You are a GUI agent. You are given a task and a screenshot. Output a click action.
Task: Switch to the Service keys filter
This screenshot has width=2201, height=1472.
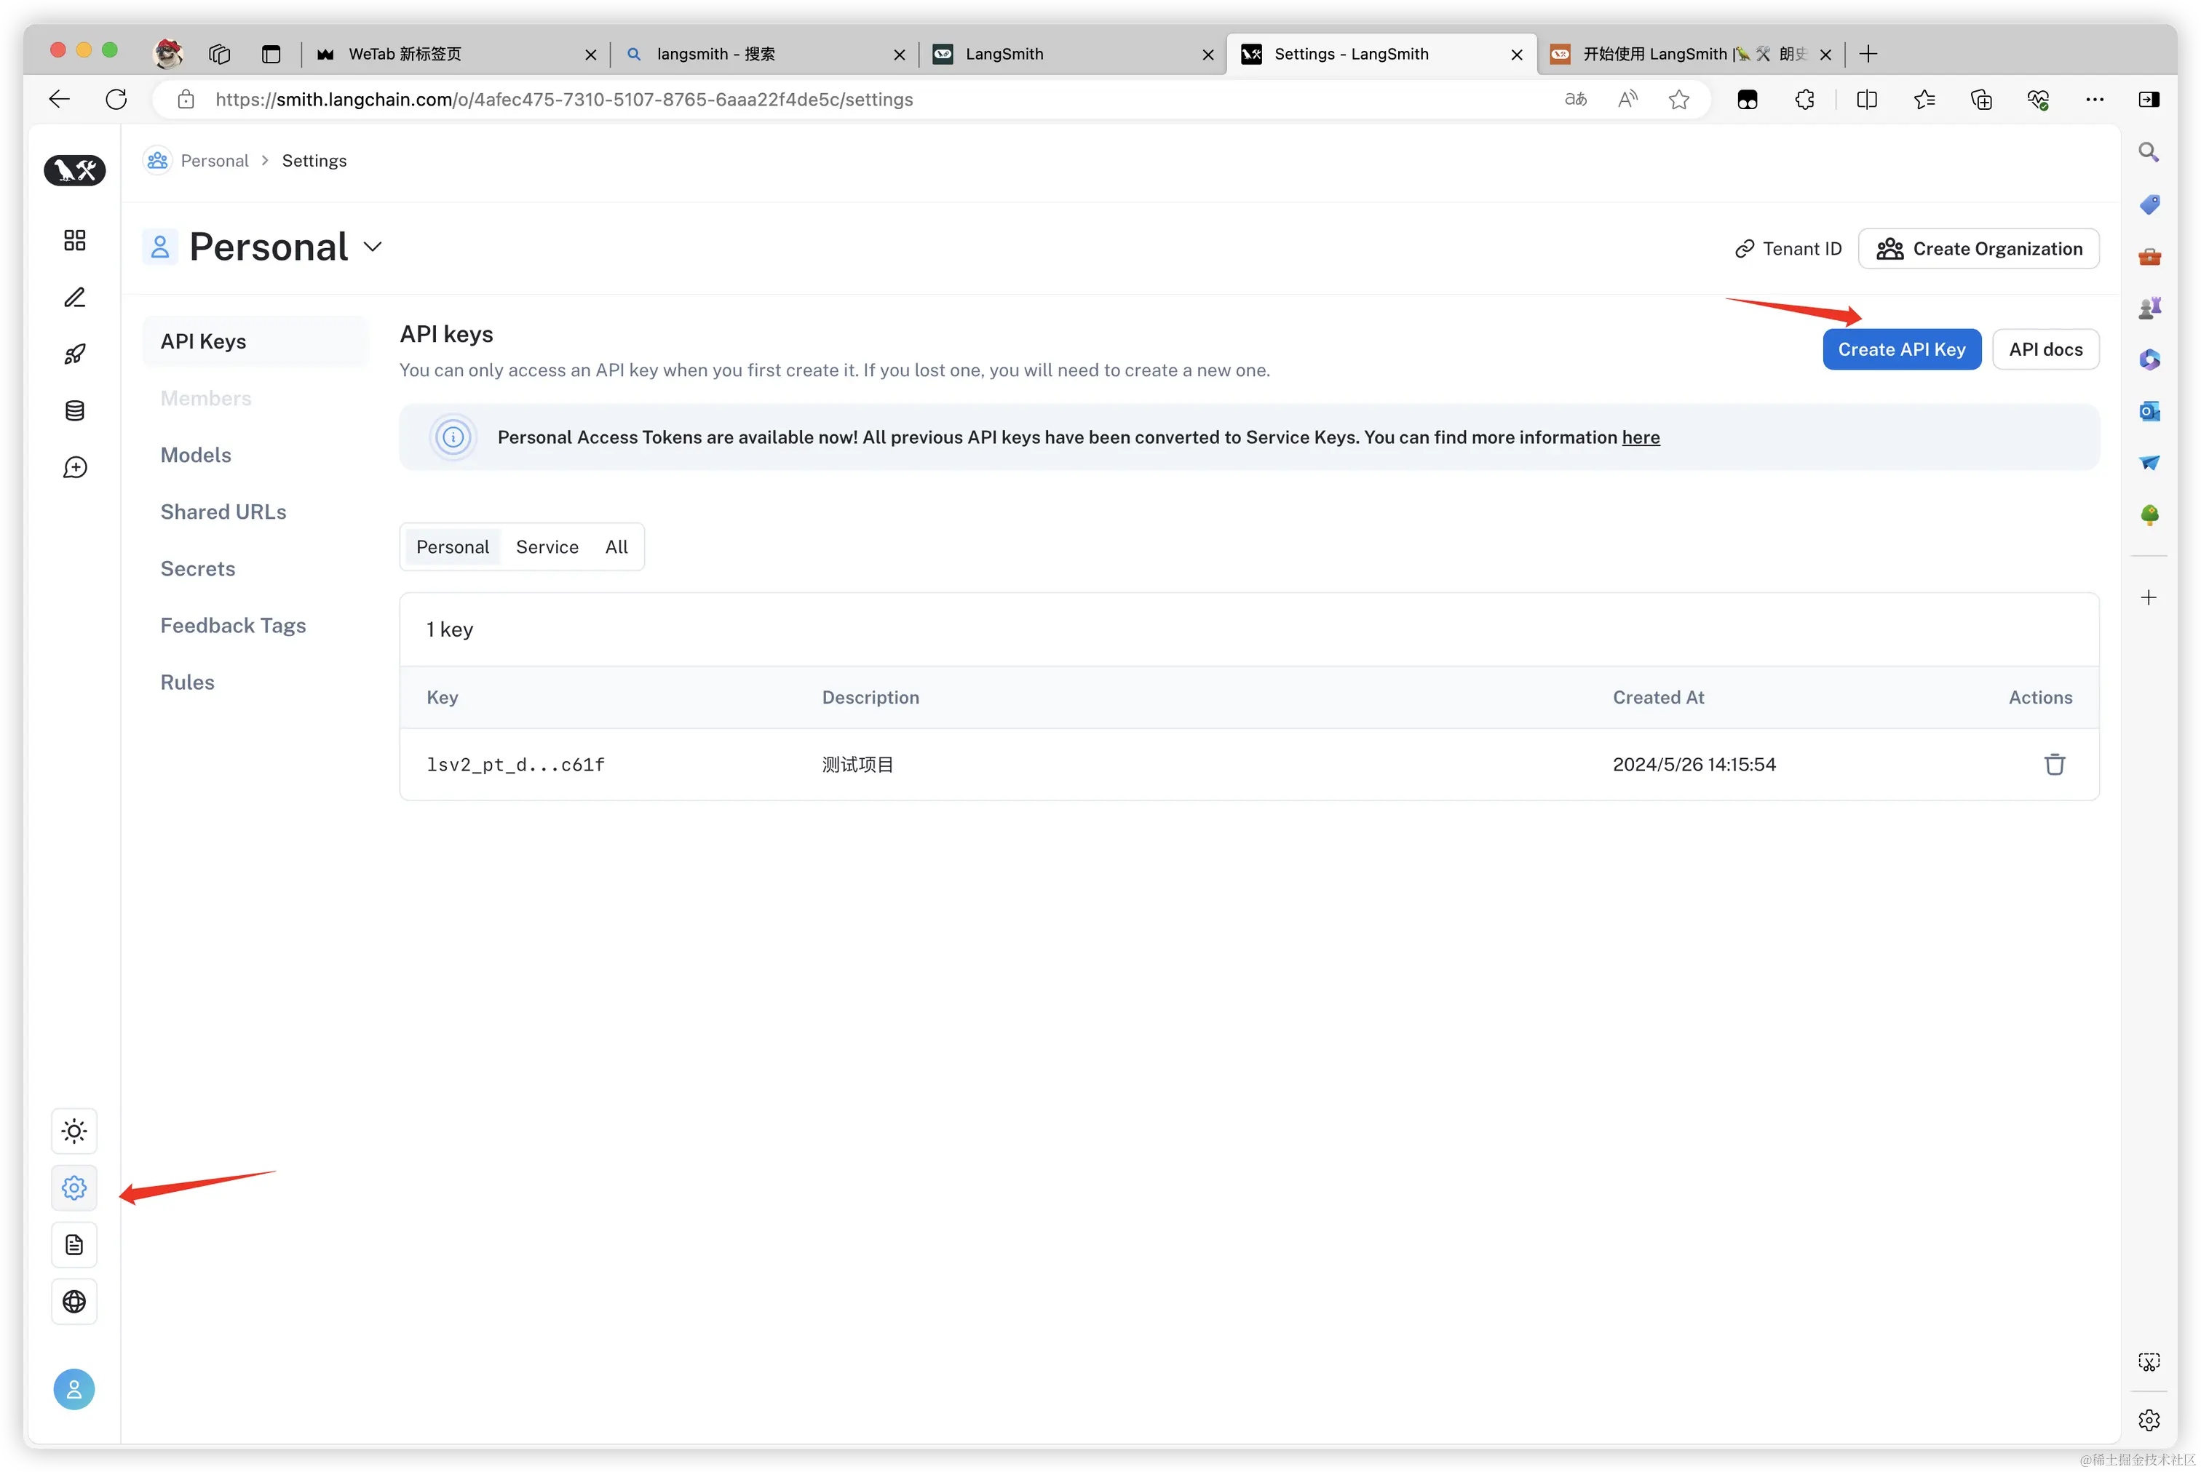pyautogui.click(x=547, y=547)
